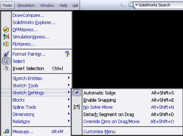Click the FloXpress icon
This screenshot has height=136, width=183.
click(x=6, y=44)
